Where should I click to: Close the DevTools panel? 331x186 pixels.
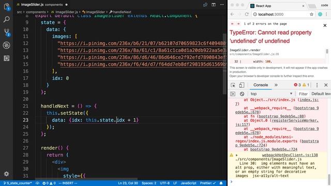click(326, 85)
